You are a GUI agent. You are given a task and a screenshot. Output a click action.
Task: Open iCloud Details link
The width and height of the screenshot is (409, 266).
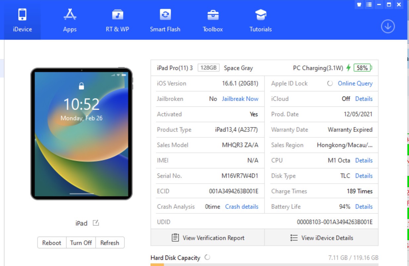click(x=364, y=99)
